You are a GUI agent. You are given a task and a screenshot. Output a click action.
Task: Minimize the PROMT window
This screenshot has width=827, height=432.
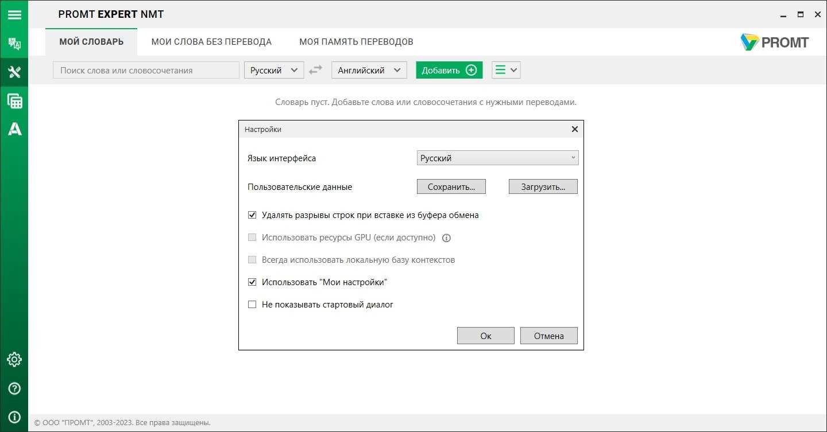(x=782, y=15)
